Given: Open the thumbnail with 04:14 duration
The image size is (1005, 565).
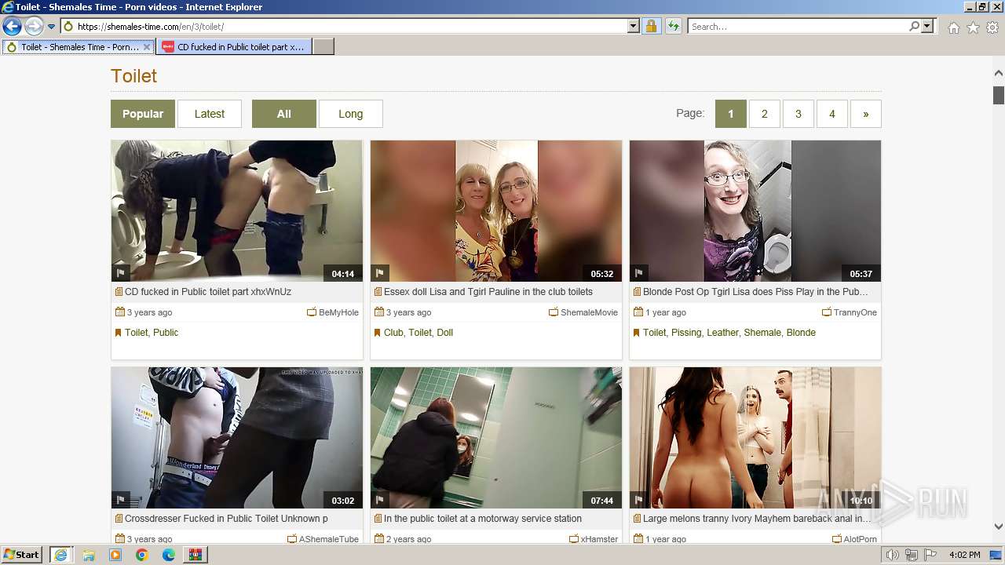Looking at the screenshot, I should tap(237, 211).
